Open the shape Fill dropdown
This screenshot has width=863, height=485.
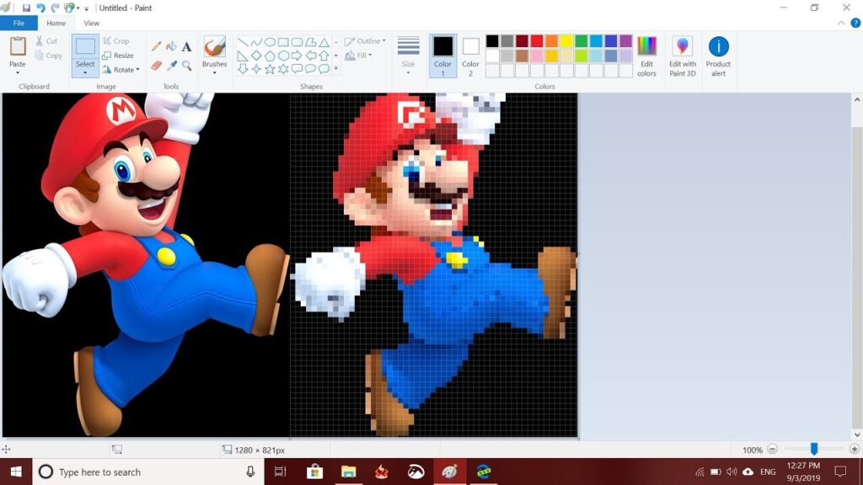358,56
